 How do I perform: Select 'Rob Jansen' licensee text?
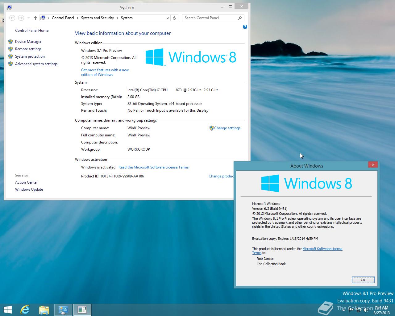(x=265, y=259)
